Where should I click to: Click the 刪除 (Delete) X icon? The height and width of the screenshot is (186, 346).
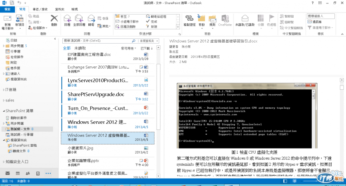tap(54, 19)
